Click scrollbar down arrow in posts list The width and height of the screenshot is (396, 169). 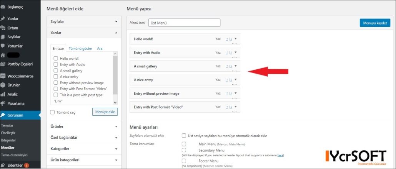115,102
